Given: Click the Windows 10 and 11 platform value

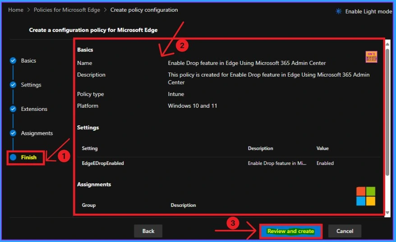Looking at the screenshot, I should click(193, 106).
